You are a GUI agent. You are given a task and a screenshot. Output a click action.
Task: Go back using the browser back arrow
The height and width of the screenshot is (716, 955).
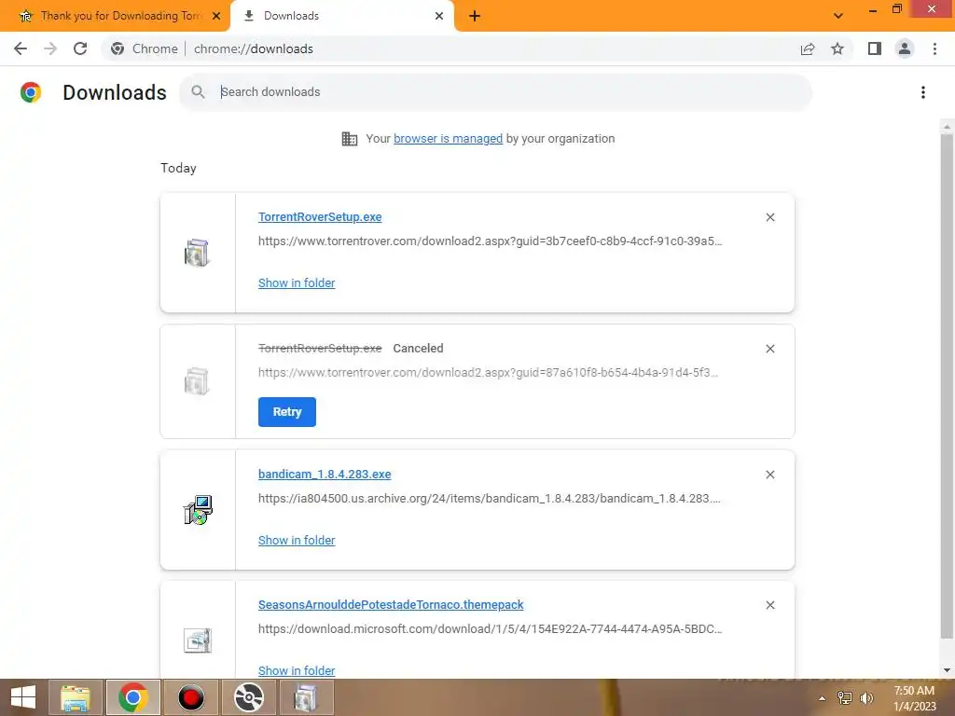pyautogui.click(x=21, y=48)
